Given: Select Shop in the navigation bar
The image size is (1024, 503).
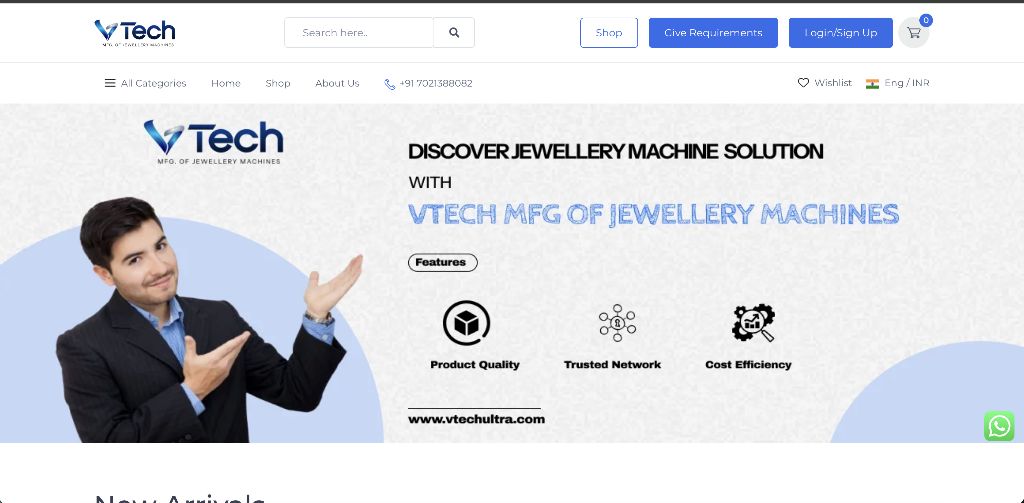Looking at the screenshot, I should 278,83.
